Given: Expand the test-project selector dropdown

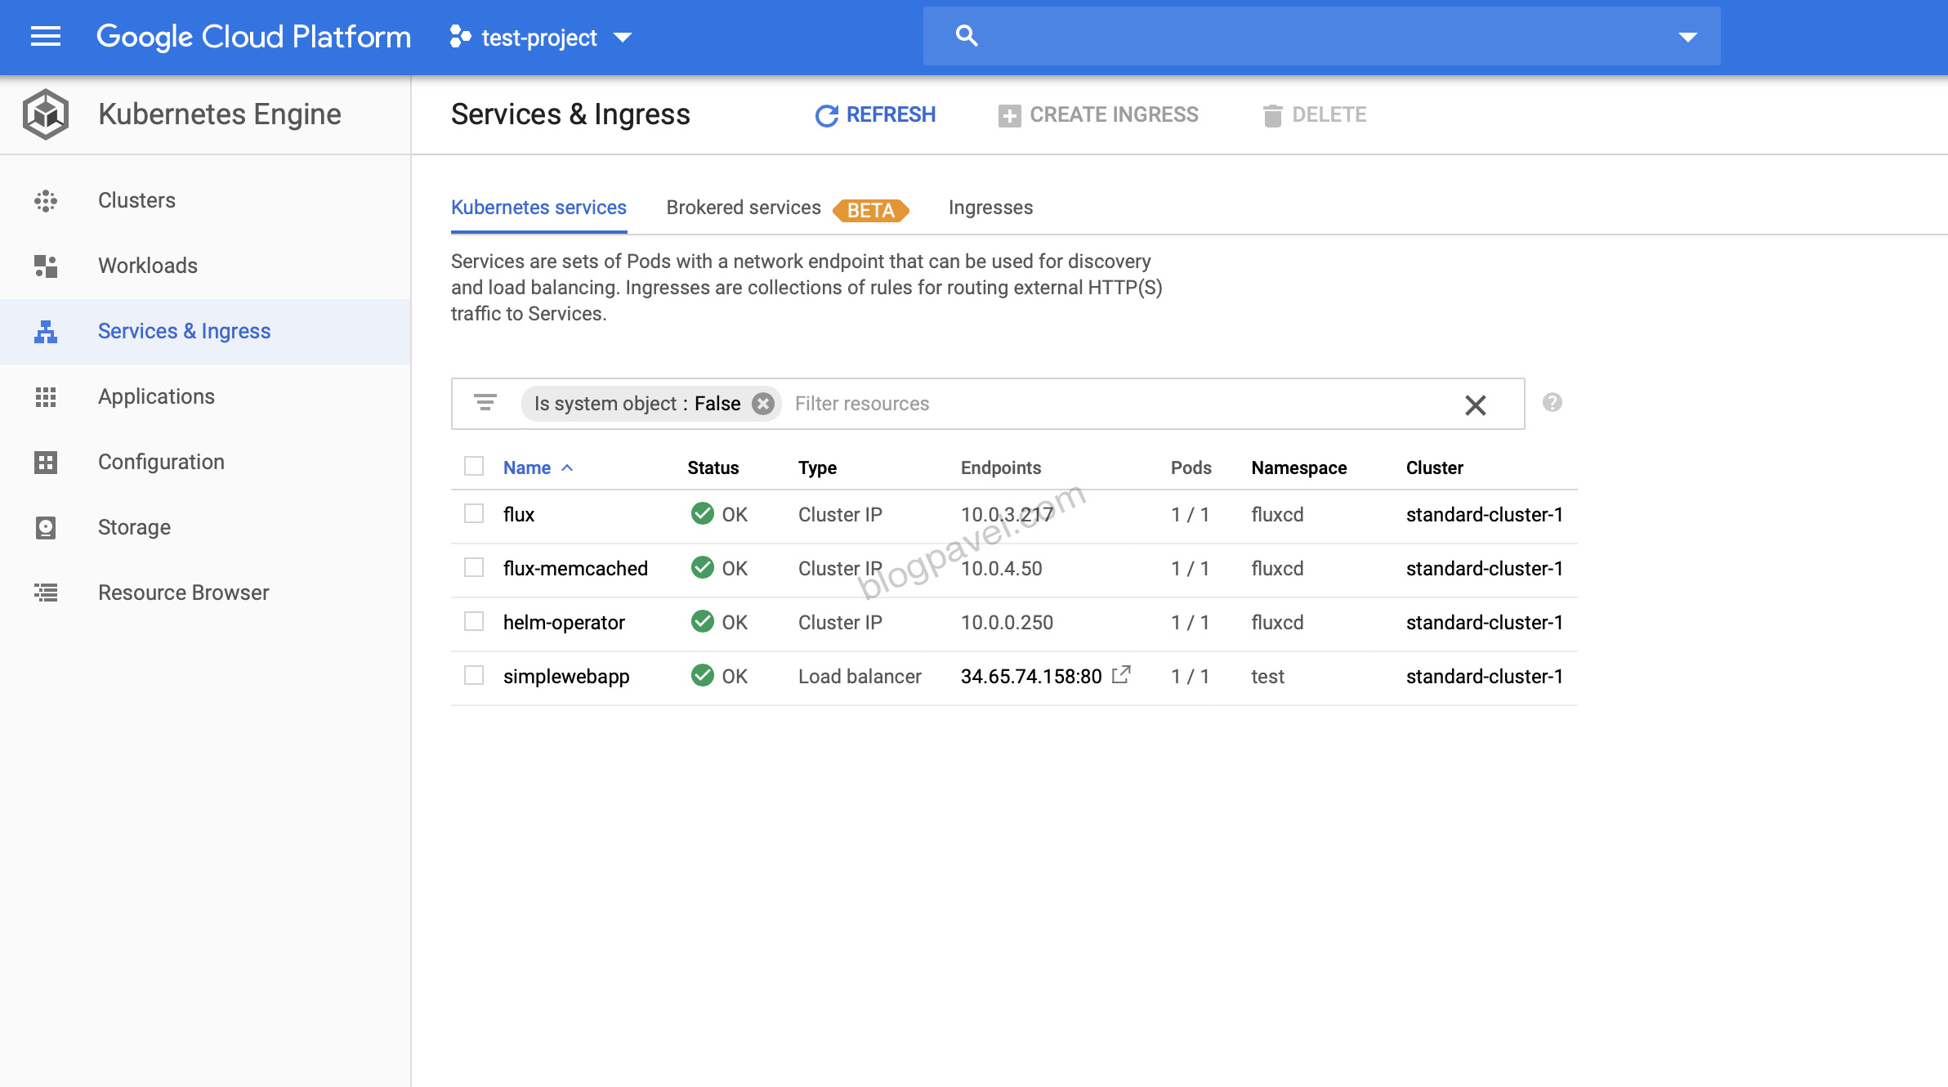Looking at the screenshot, I should point(623,38).
